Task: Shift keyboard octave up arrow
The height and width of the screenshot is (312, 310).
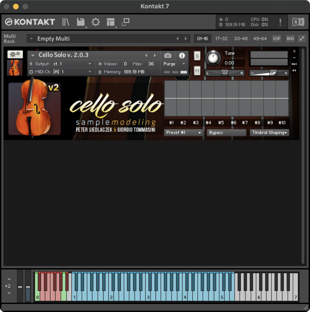Action: [9, 279]
